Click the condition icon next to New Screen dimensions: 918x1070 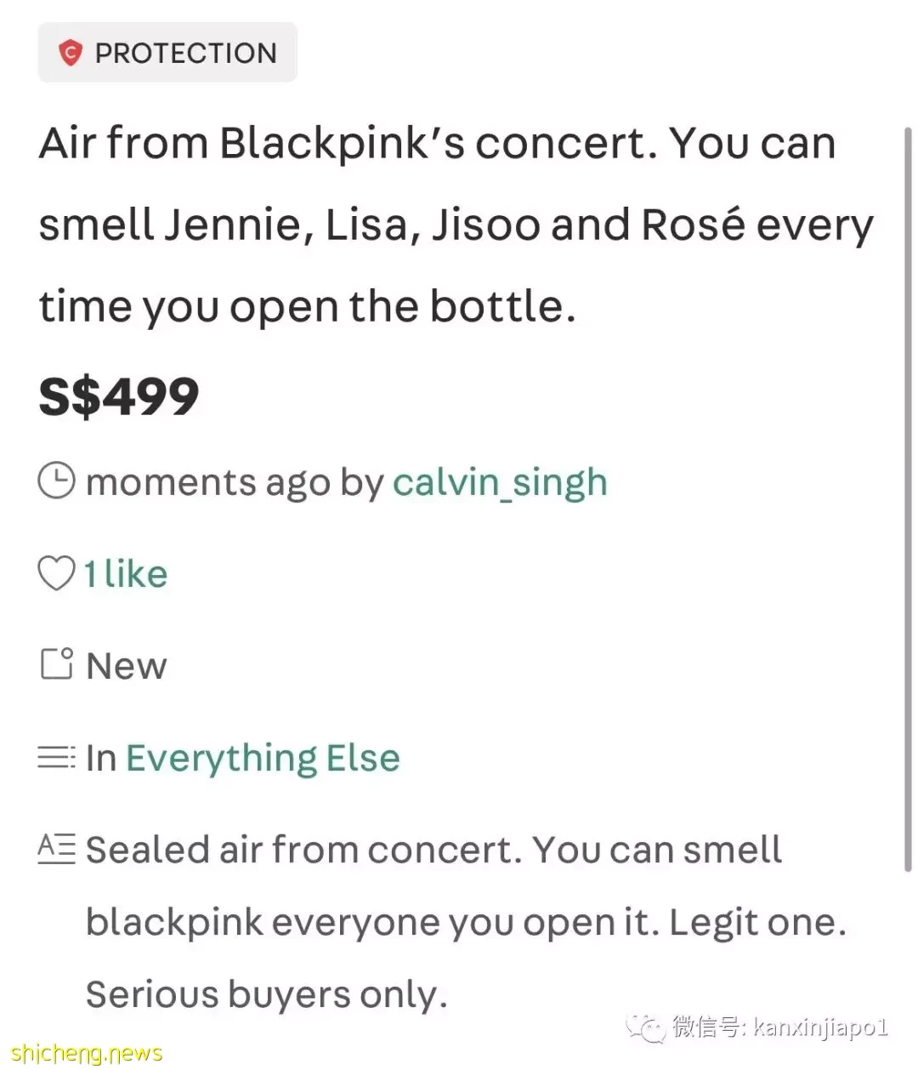tap(57, 664)
